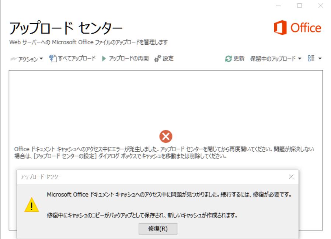Viewport: 331px width, 239px height.
Task: Expand 保留中のアップロード filter dropdown
Action: pos(276,59)
